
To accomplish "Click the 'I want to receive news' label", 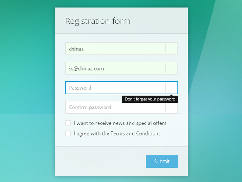I will (x=120, y=123).
